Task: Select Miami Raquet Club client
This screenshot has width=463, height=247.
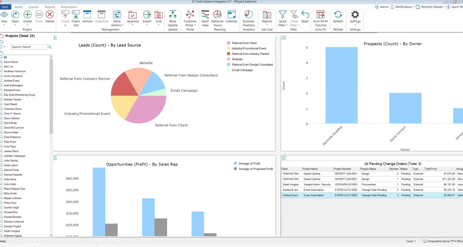Action: [x=14, y=189]
